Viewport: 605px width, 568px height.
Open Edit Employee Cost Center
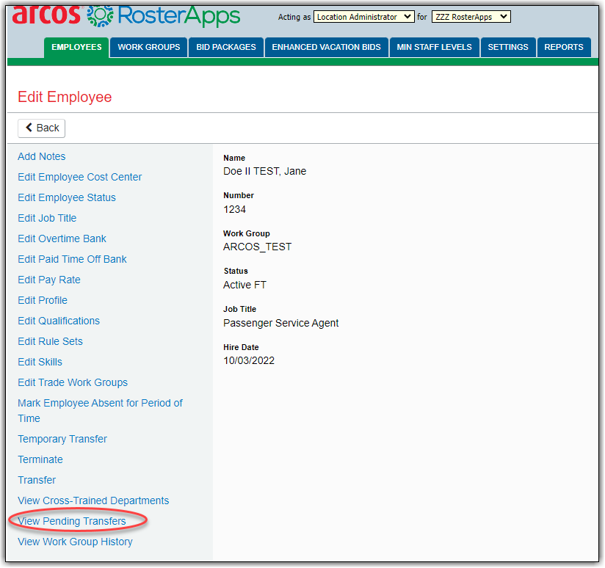(x=80, y=177)
